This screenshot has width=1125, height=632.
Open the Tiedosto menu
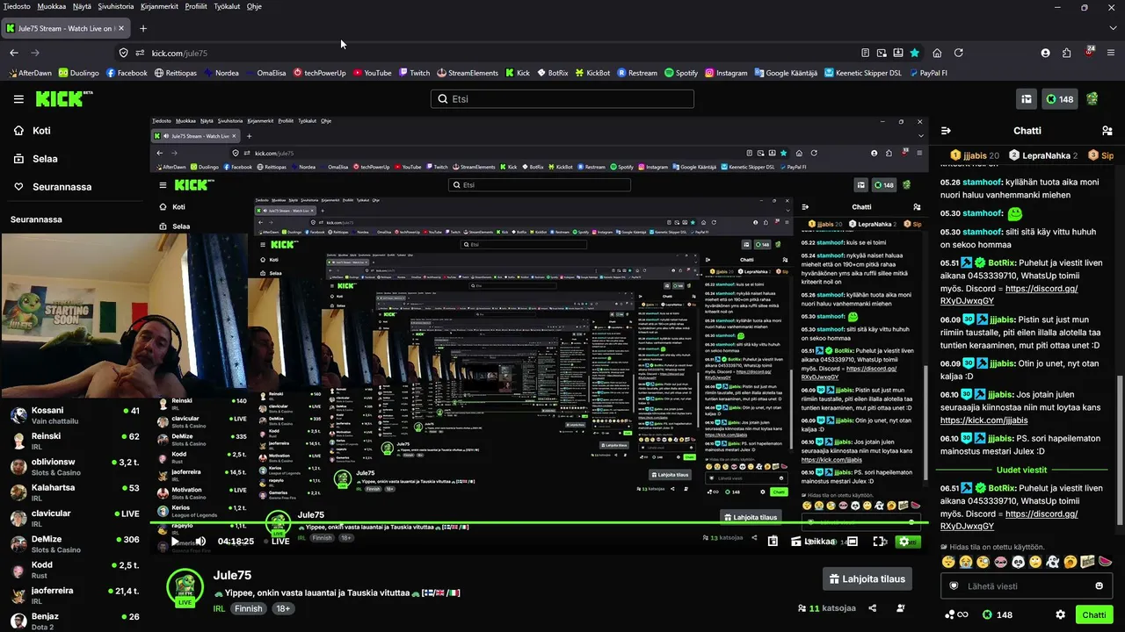[x=17, y=6]
